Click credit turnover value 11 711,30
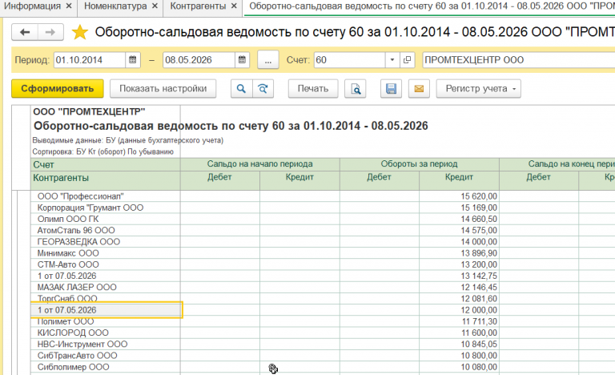The image size is (615, 375). point(479,321)
